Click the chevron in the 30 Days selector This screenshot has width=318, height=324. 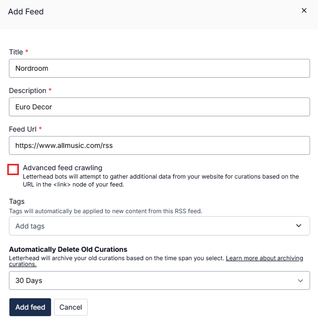(x=300, y=280)
